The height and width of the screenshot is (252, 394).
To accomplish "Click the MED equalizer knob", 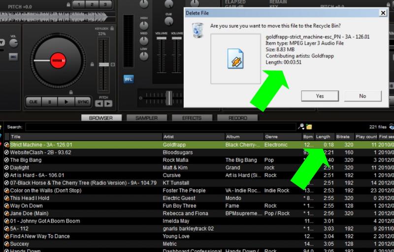I will pyautogui.click(x=144, y=41).
